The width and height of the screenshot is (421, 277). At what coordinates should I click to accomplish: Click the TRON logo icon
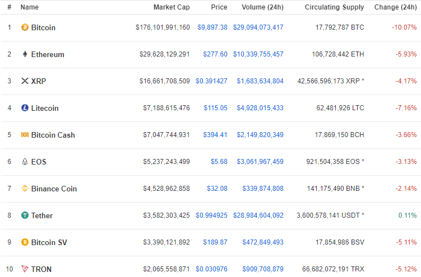tap(25, 269)
